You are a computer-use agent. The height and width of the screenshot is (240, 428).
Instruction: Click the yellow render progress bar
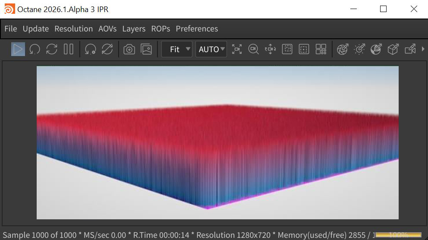coord(398,235)
